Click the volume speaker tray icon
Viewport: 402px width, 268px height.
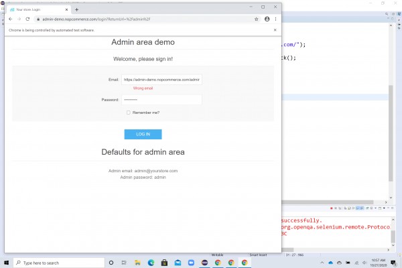tap(364, 263)
